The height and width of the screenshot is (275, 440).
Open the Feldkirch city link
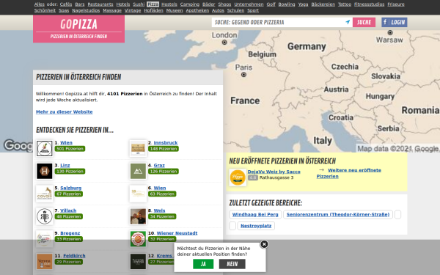point(74,256)
